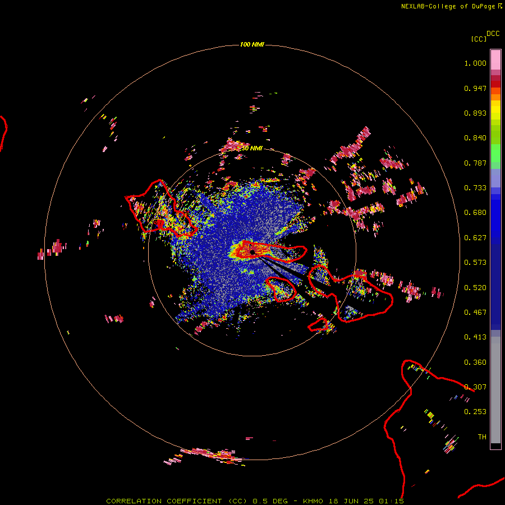Click the 0.947 scale value
This screenshot has height=505, width=505.
coord(475,88)
